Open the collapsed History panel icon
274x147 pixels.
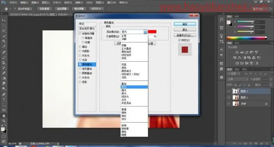pos(222,20)
